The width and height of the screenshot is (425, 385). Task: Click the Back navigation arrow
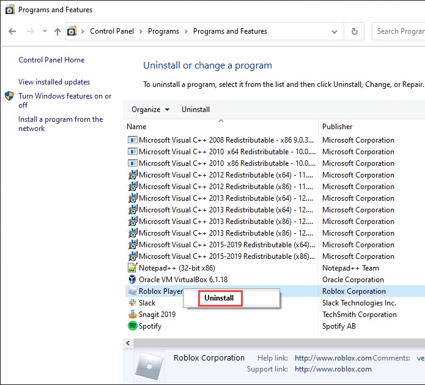point(12,31)
